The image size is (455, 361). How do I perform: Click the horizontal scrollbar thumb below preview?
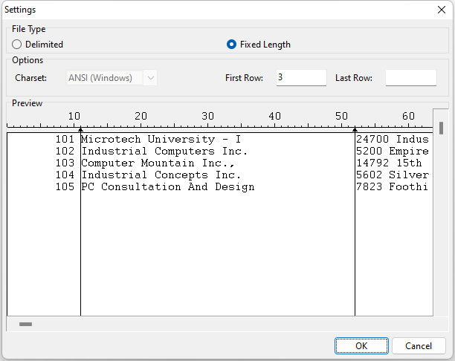[25, 324]
